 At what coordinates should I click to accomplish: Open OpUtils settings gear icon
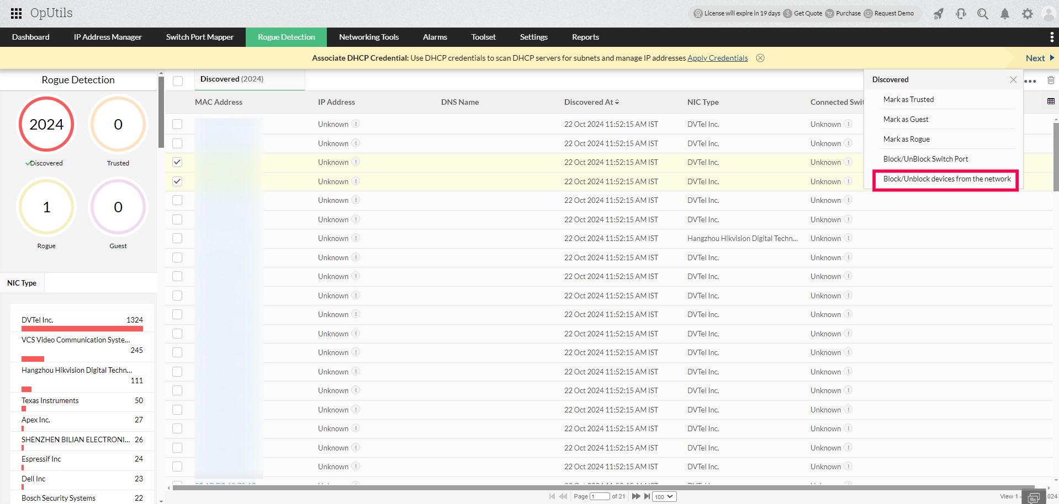pyautogui.click(x=1028, y=14)
